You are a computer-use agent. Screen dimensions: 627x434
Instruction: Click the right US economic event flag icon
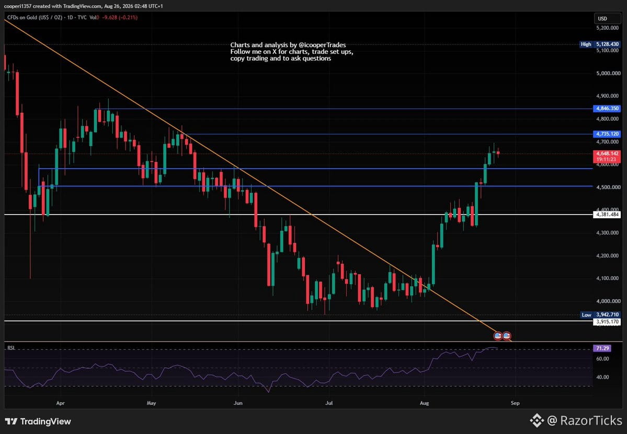(x=507, y=336)
